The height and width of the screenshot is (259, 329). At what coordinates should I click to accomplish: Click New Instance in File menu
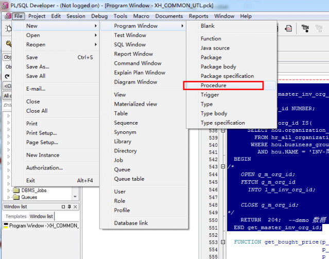point(56,155)
